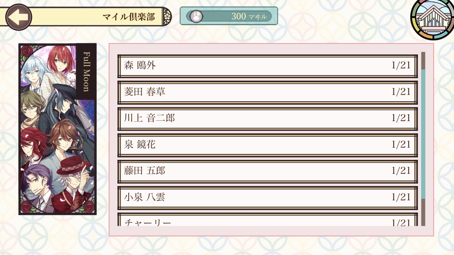Choose 川上 音二郎 from the list
The image size is (454, 255).
(267, 118)
